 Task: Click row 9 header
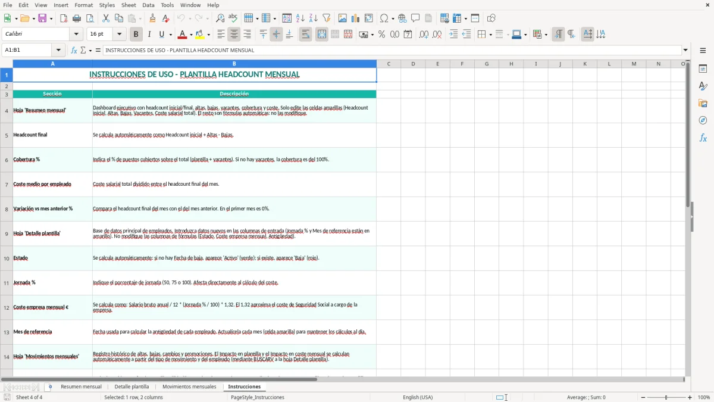[x=7, y=233]
